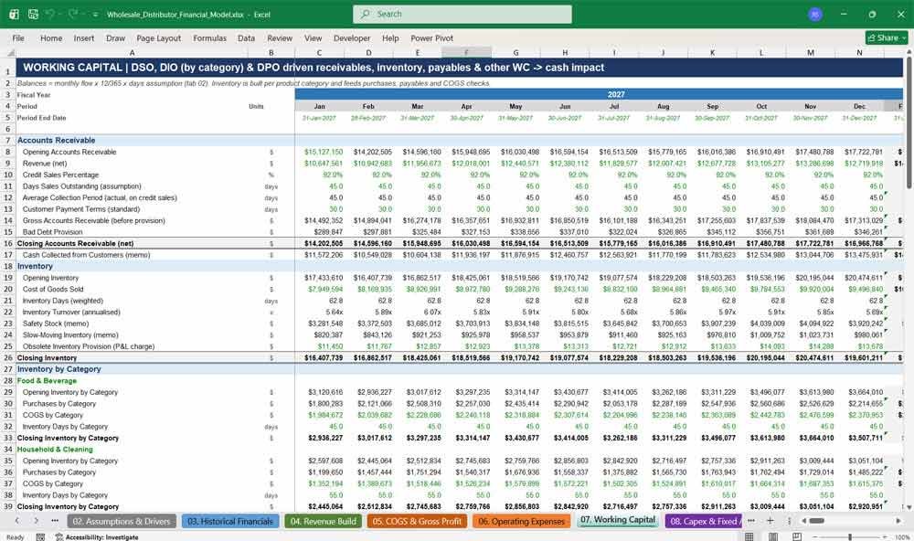Select the Food & Beverage category label
Screen dimensions: 914x541
click(x=47, y=381)
